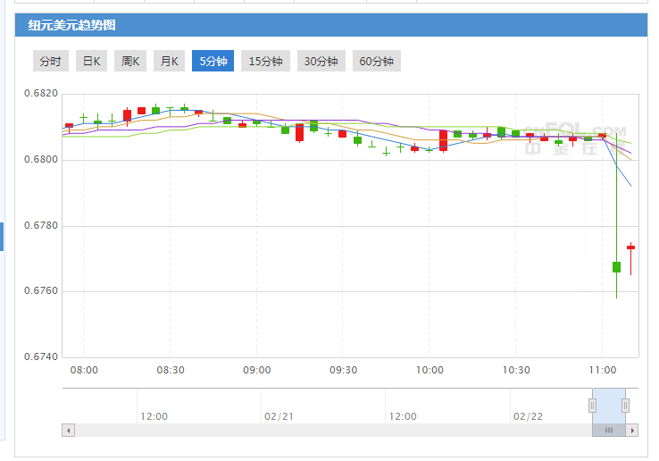659x461 pixels.
Task: Select the 60分钟 interval tab
Action: [x=376, y=62]
